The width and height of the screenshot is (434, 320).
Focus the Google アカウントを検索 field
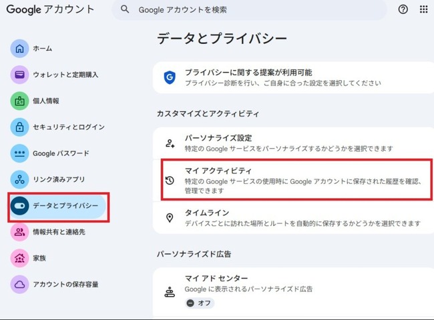(x=249, y=10)
